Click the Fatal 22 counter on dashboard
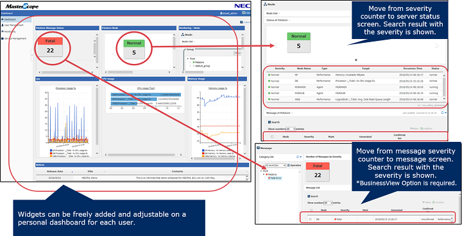Image resolution: width=462 pixels, height=236 pixels. click(51, 47)
